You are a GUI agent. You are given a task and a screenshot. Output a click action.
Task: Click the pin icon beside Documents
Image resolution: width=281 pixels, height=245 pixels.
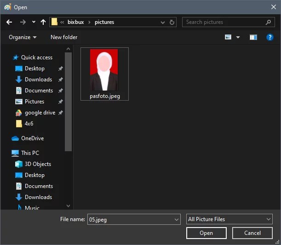[x=61, y=91]
